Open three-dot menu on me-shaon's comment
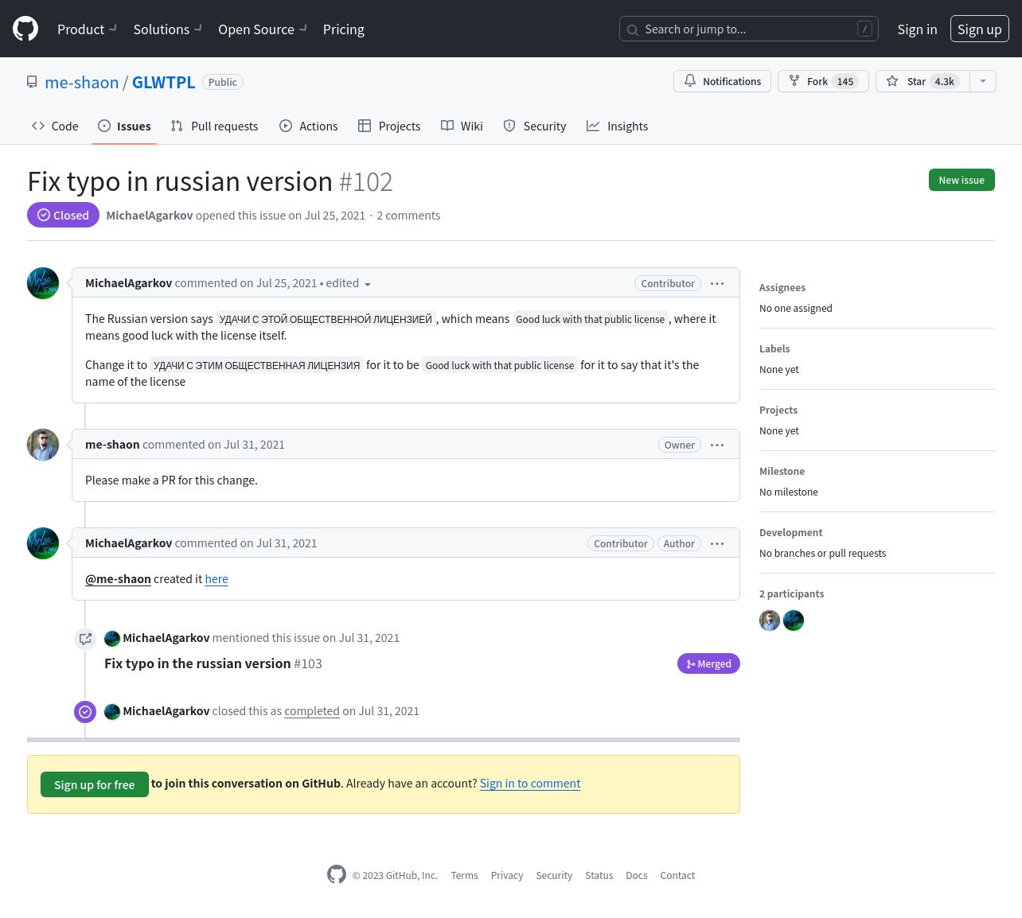 click(717, 445)
